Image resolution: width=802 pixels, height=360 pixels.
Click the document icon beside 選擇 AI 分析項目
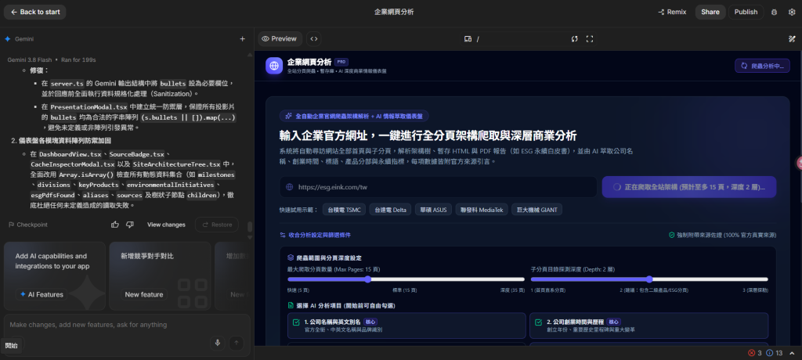[x=291, y=306]
